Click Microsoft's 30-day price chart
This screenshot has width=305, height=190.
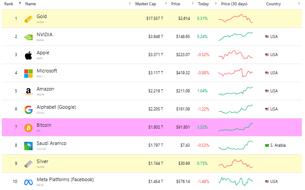(x=236, y=73)
